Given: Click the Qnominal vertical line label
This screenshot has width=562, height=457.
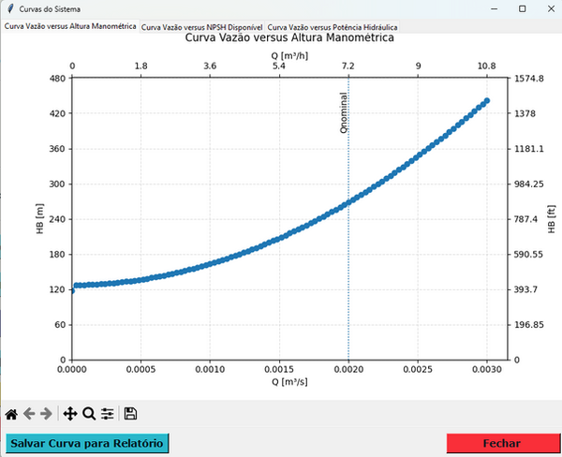Looking at the screenshot, I should pyautogui.click(x=344, y=113).
